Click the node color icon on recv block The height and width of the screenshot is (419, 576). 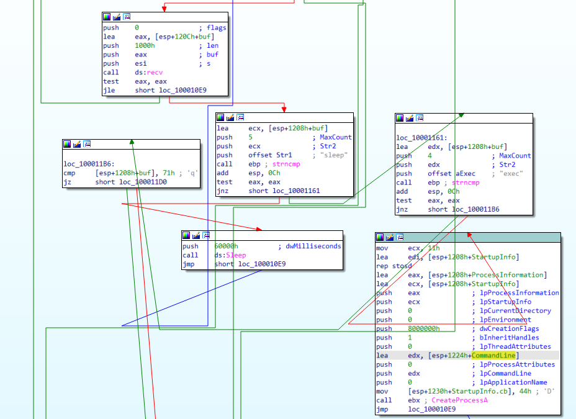tap(107, 17)
